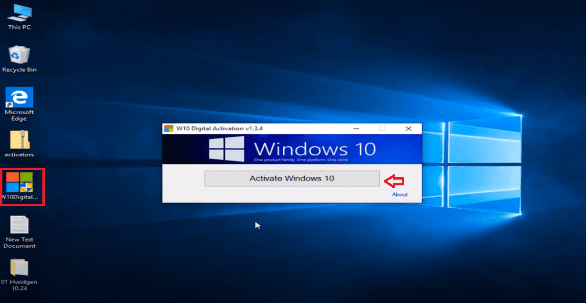Click the activators name label

click(x=19, y=155)
